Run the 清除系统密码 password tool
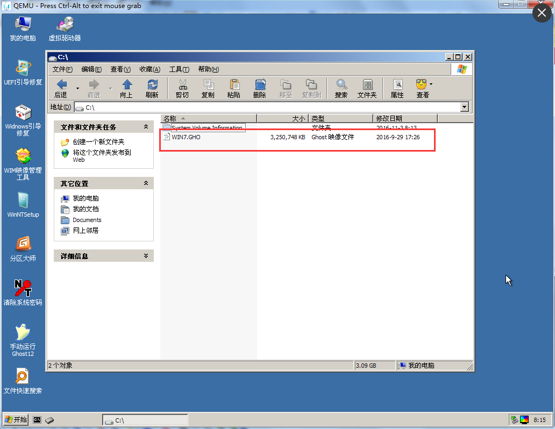This screenshot has width=555, height=429. [22, 288]
